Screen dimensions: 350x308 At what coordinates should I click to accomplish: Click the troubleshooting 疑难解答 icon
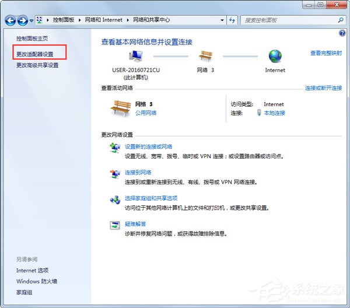point(115,225)
